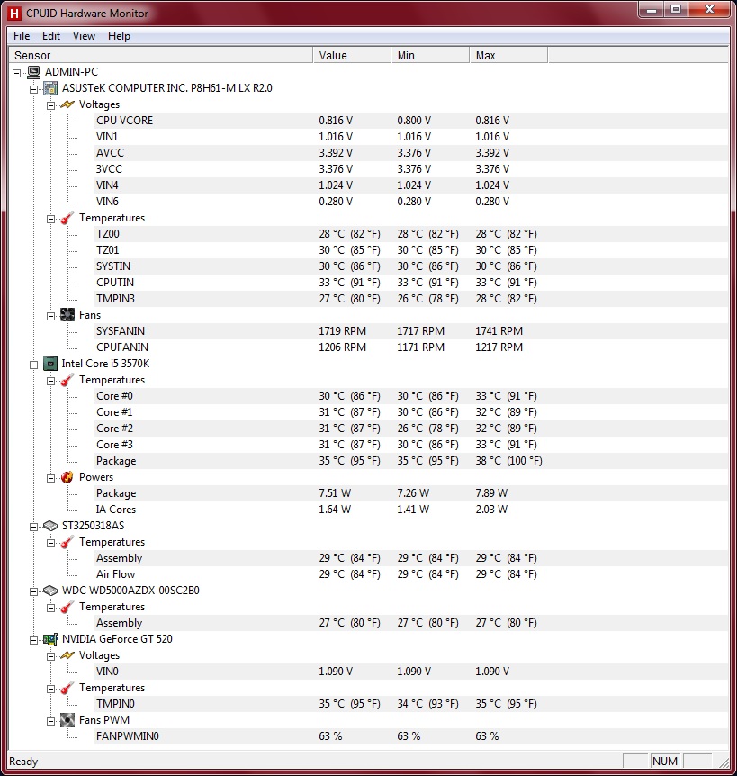
Task: Click the Fans icon under ASUSTeK
Action: 67,315
